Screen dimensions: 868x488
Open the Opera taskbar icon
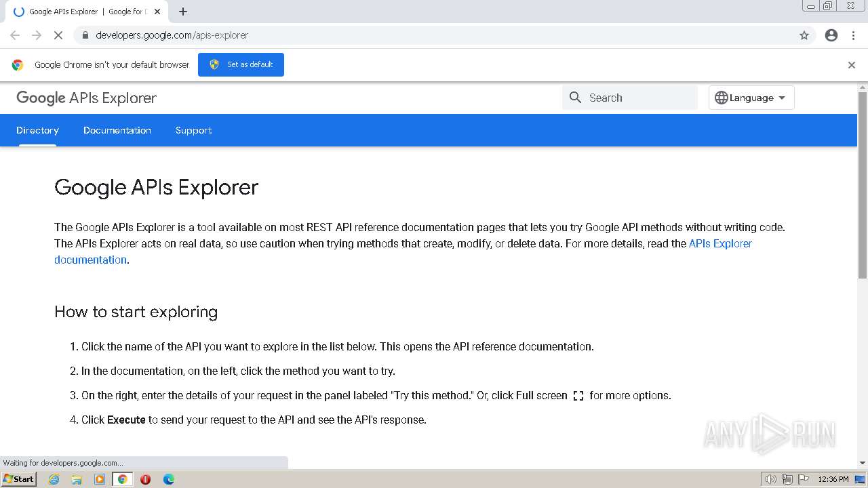click(145, 479)
